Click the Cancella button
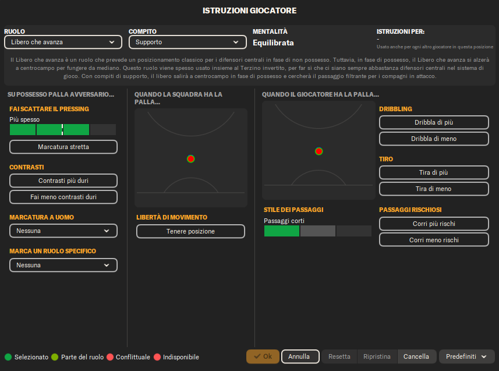The height and width of the screenshot is (371, 499). click(416, 356)
